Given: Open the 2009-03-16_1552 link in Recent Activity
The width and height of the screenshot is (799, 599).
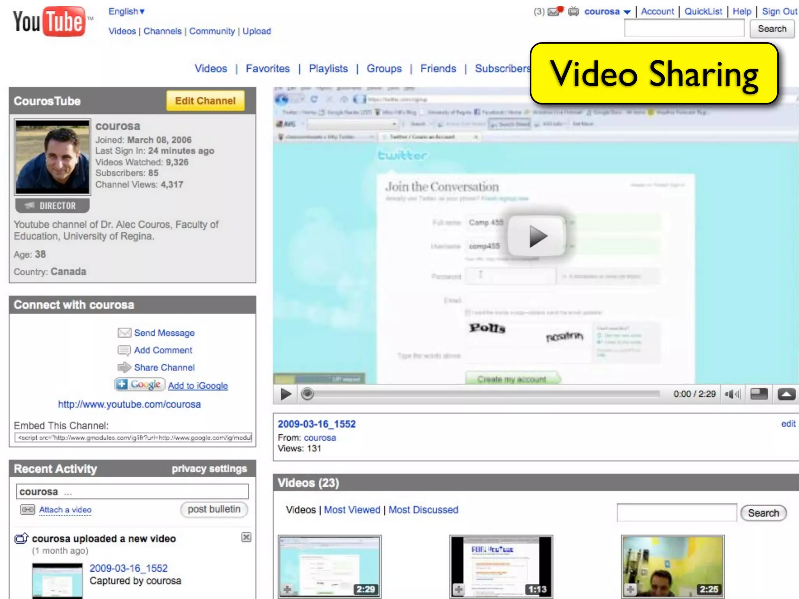Looking at the screenshot, I should (x=128, y=568).
